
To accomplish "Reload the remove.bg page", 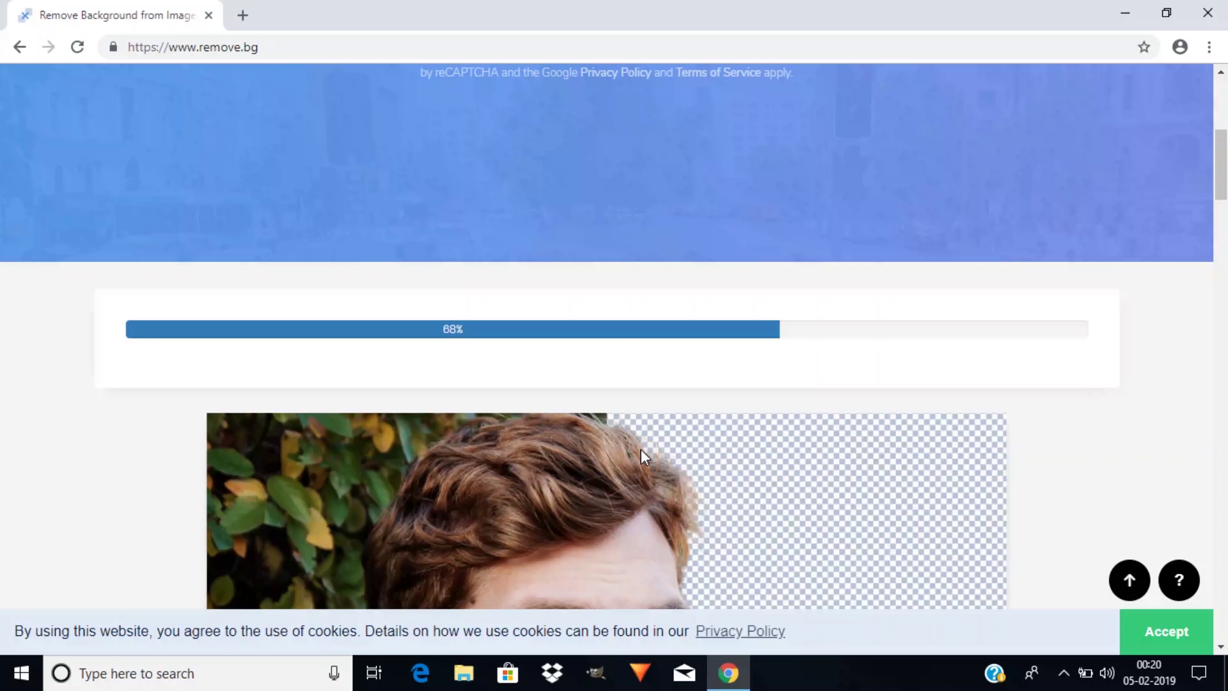I will point(77,47).
